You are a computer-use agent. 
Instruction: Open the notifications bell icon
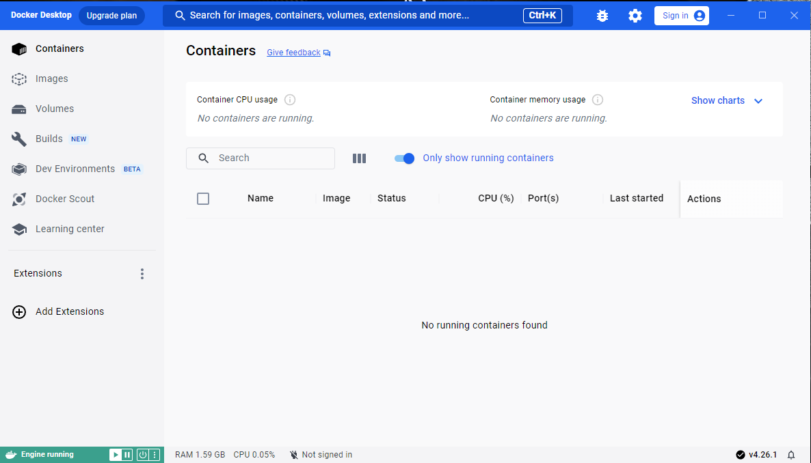click(x=791, y=455)
